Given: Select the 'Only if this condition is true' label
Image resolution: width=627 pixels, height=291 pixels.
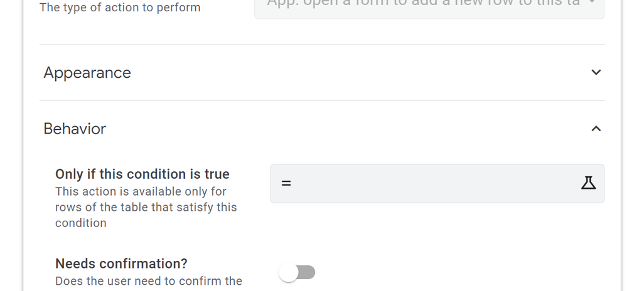Looking at the screenshot, I should pos(142,174).
